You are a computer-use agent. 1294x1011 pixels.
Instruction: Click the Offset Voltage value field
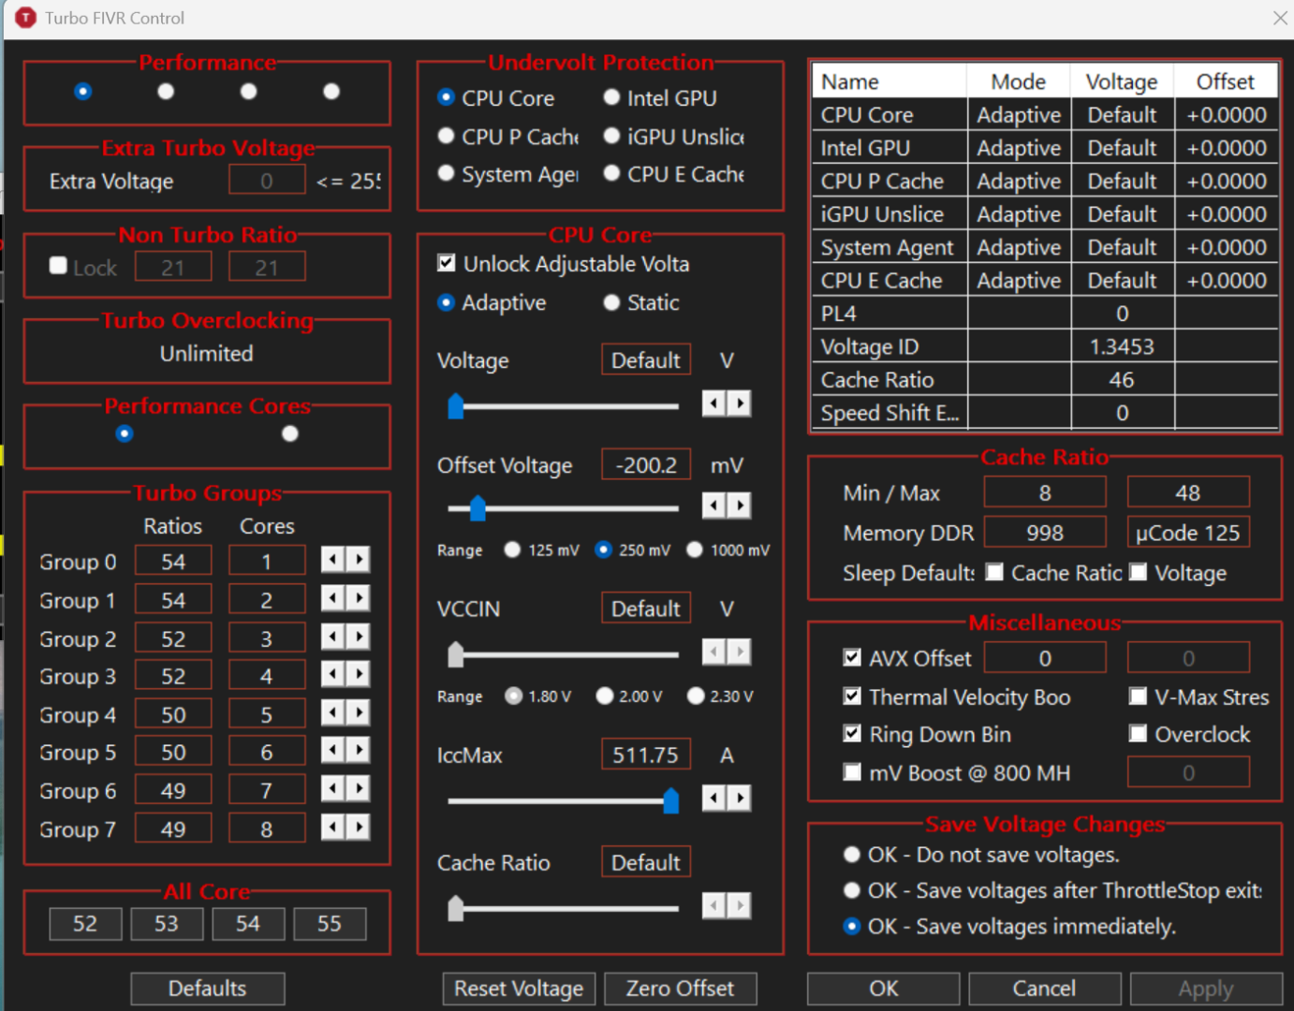point(646,464)
